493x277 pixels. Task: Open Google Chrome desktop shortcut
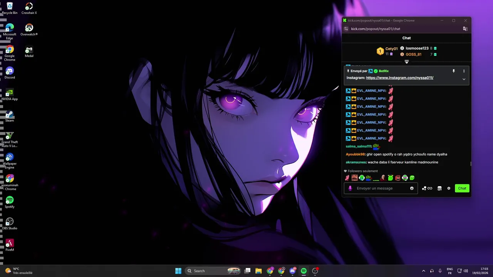click(10, 53)
